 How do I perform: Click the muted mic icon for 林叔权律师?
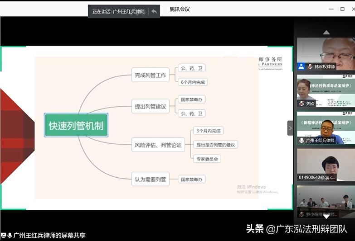tap(310, 66)
